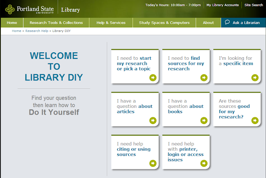Click the Portland State University logo
The height and width of the screenshot is (178, 266).
pos(30,9)
